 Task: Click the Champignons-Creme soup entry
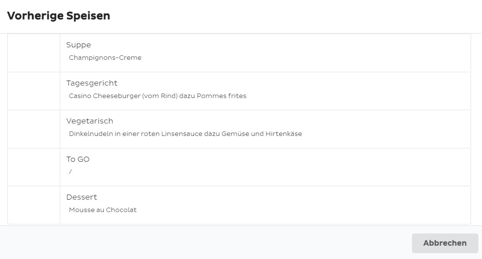click(105, 58)
